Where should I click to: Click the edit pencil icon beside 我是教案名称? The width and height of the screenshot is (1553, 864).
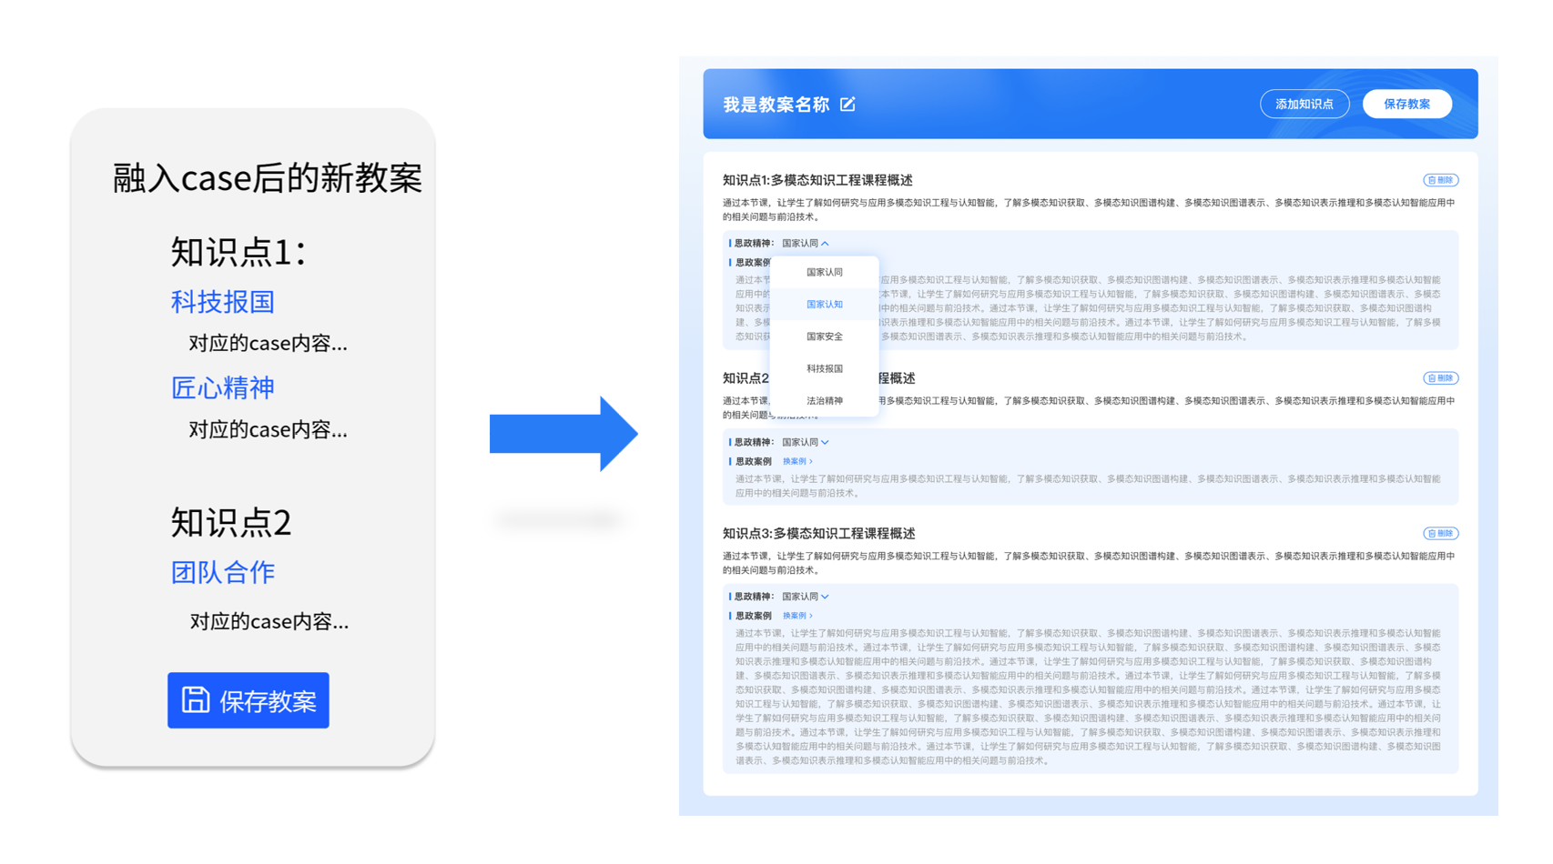(x=848, y=105)
